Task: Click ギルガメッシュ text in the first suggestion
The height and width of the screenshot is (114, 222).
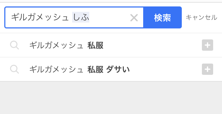Action: pos(56,45)
